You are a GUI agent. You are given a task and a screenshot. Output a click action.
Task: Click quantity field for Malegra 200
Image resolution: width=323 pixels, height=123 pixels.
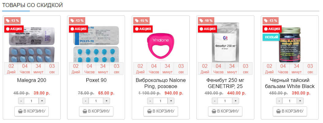pos(32,101)
